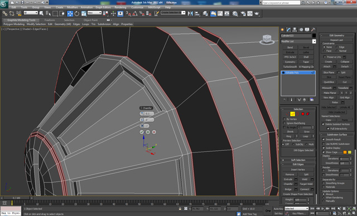The height and width of the screenshot is (216, 357).
Task: Click the Align tool icon
Action: click(x=197, y=13)
